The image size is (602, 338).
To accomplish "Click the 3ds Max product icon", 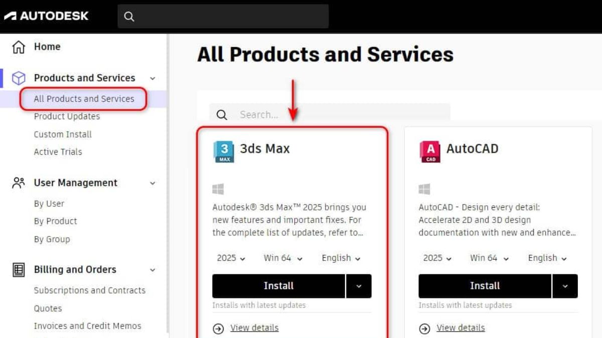I will (x=224, y=152).
